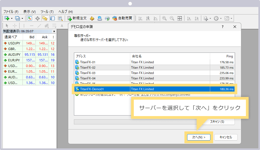Open the new chart dropdown arrow
This screenshot has width=260, height=150.
pos(12,19)
